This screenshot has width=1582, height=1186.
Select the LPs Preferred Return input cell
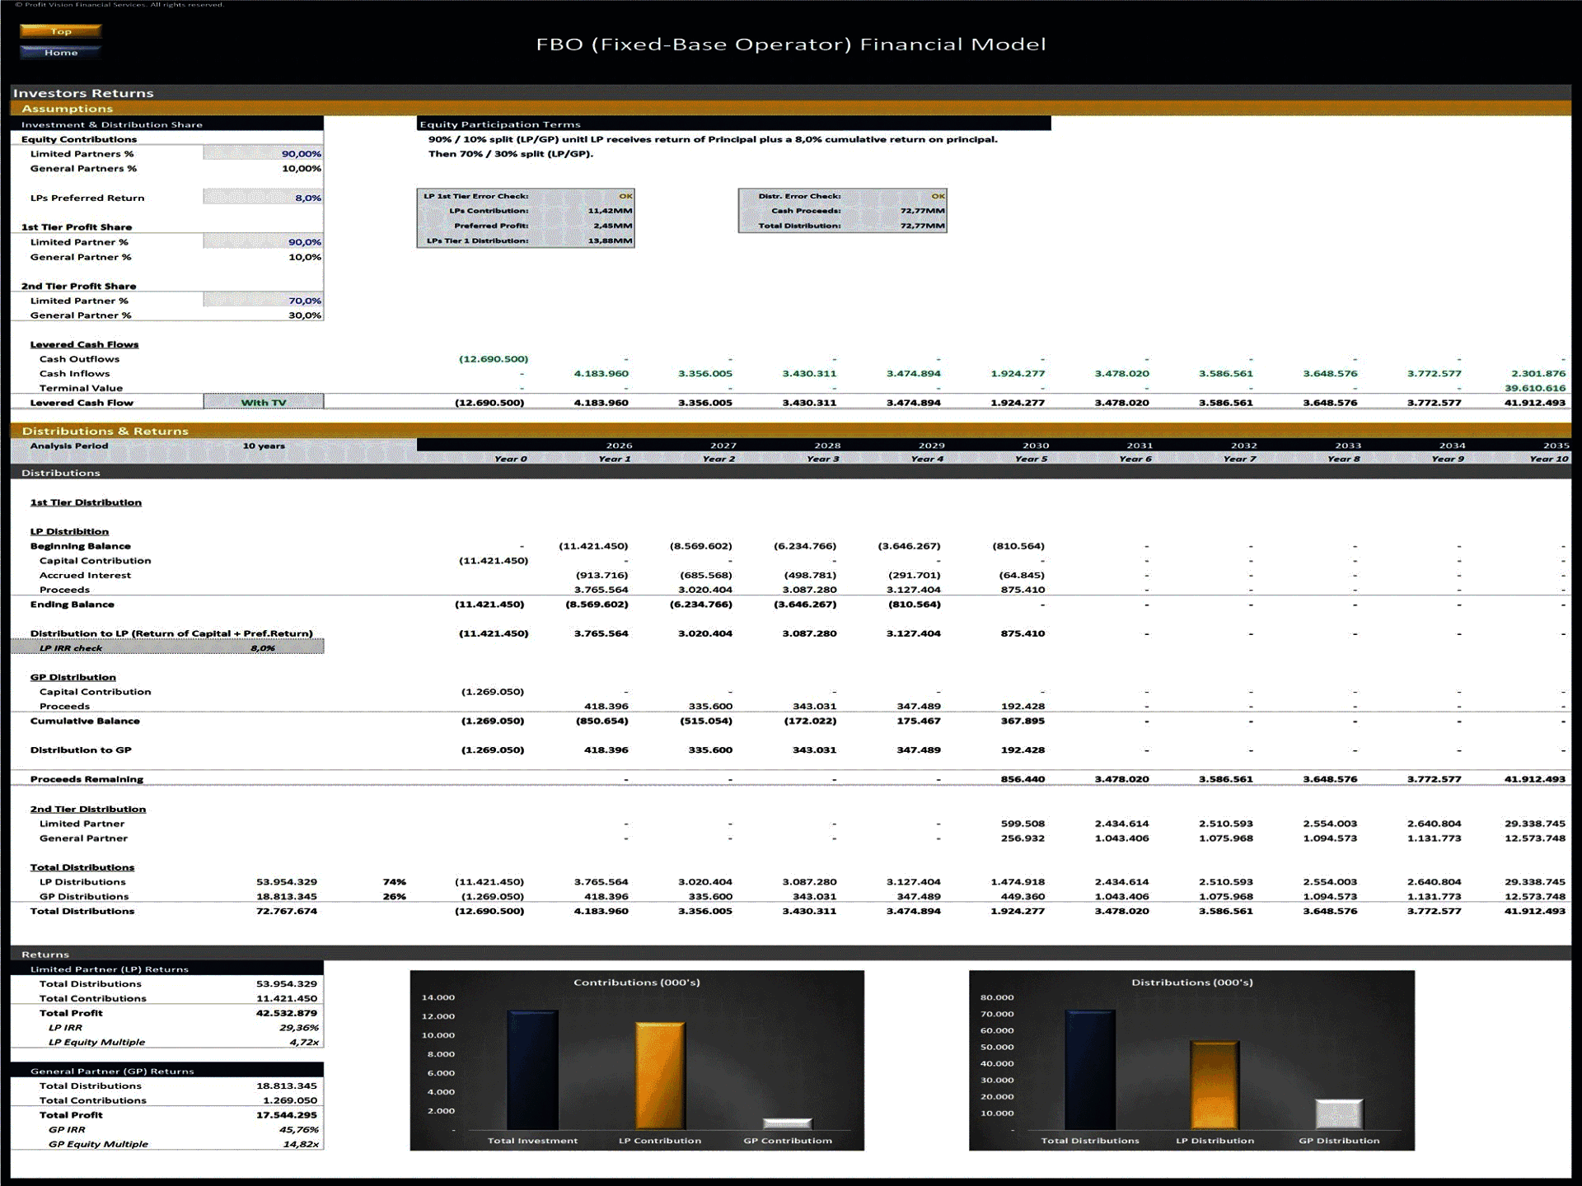point(263,198)
